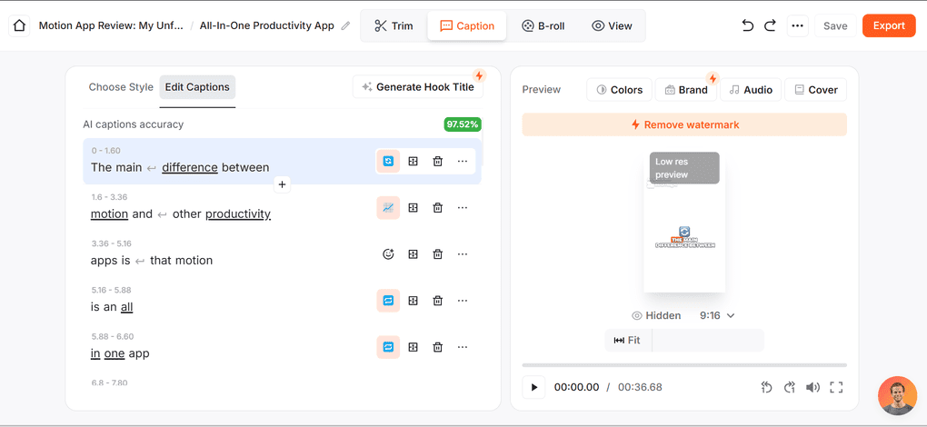Switch to the Caption tab
This screenshot has width=927, height=427.
(x=467, y=26)
